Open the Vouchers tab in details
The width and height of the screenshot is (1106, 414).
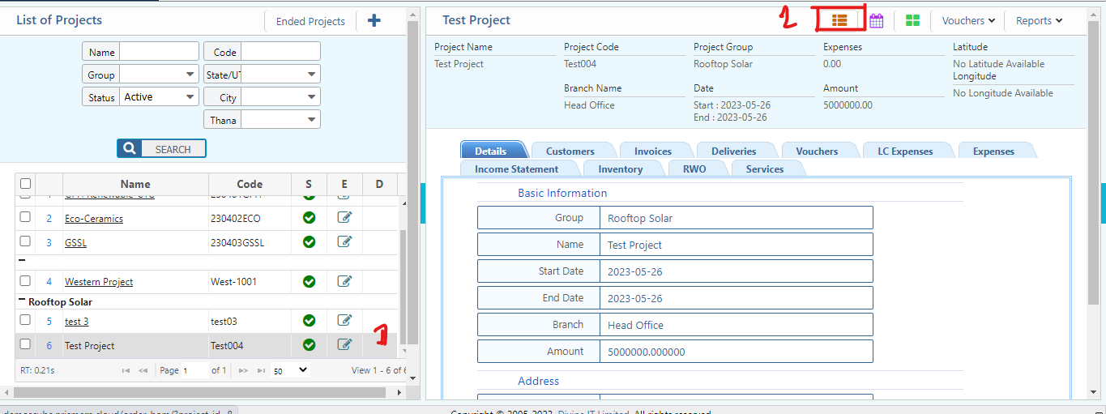coord(817,151)
